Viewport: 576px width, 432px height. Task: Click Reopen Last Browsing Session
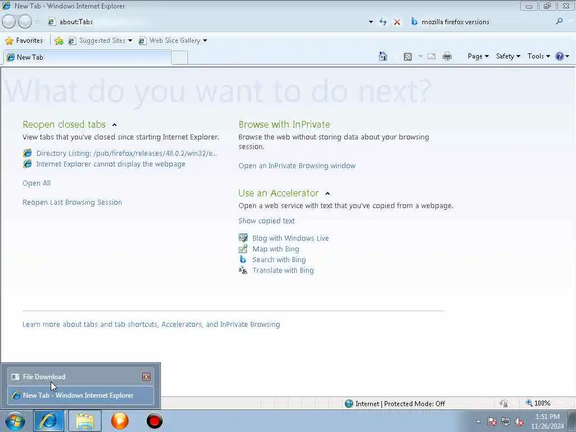(72, 202)
